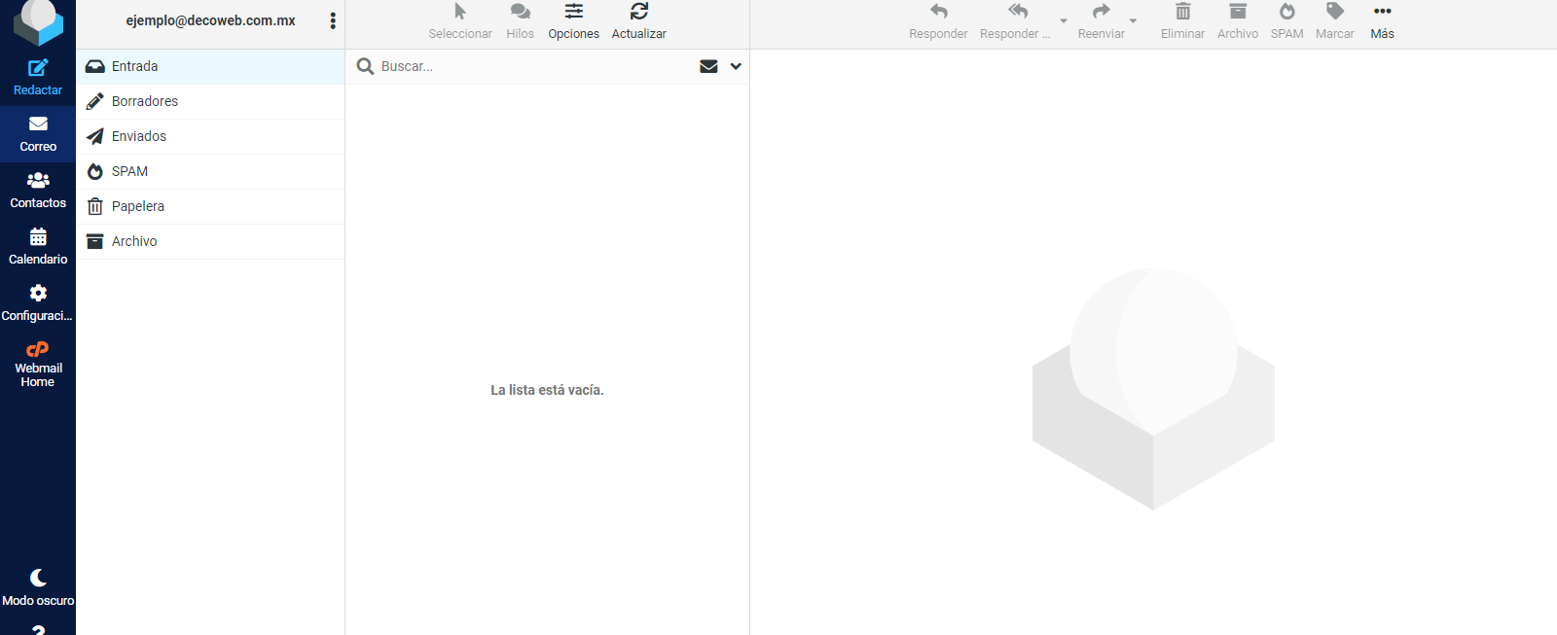Open account three-dot menu beside email address
Viewport: 1557px width, 635px height.
tap(333, 21)
